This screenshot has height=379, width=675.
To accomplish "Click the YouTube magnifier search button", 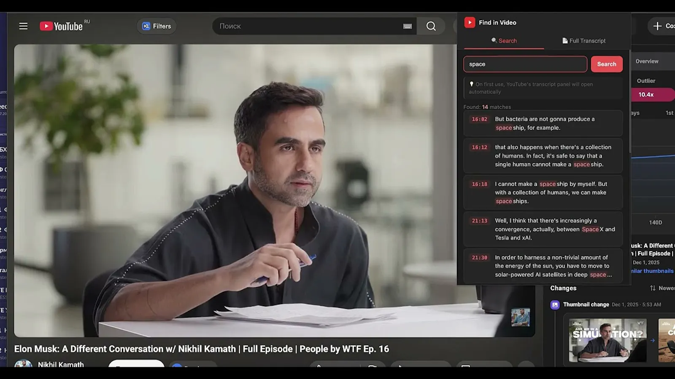I will (x=431, y=26).
